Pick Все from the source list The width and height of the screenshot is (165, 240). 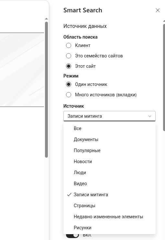pyautogui.click(x=109, y=128)
